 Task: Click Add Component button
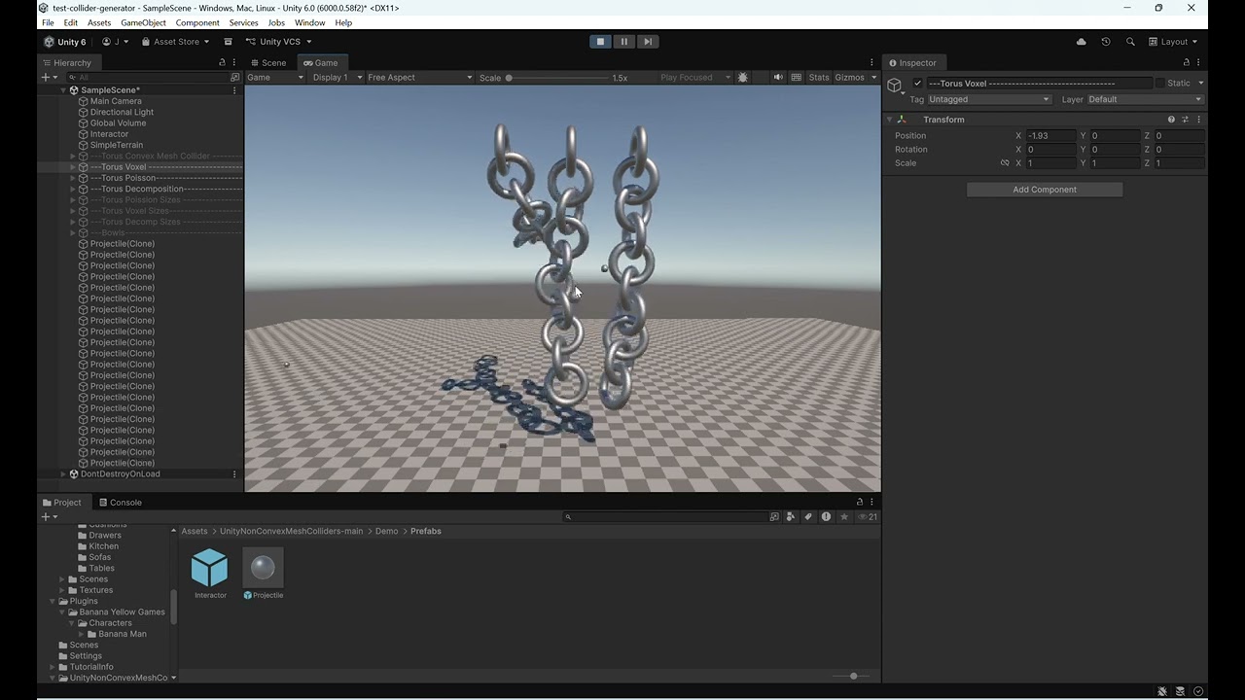click(1045, 190)
